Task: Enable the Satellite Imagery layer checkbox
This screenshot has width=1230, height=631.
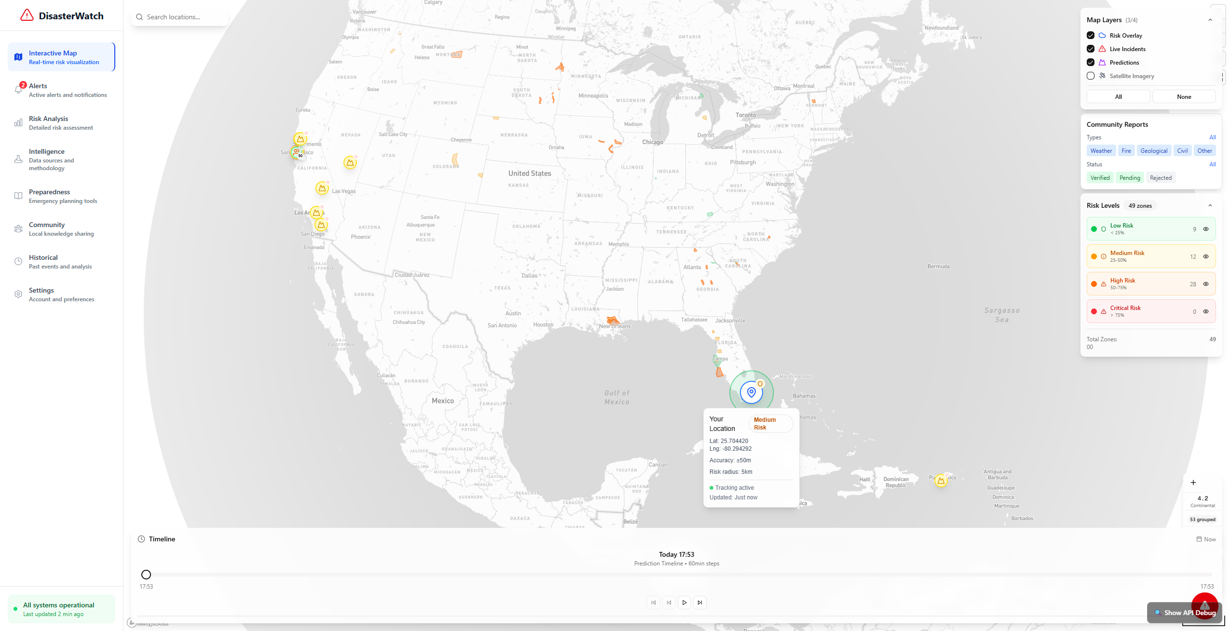Action: click(x=1090, y=76)
